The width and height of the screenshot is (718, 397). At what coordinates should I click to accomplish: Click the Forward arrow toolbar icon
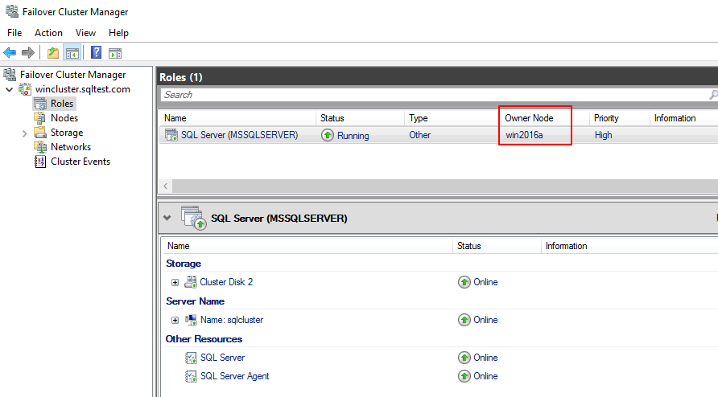(x=28, y=52)
